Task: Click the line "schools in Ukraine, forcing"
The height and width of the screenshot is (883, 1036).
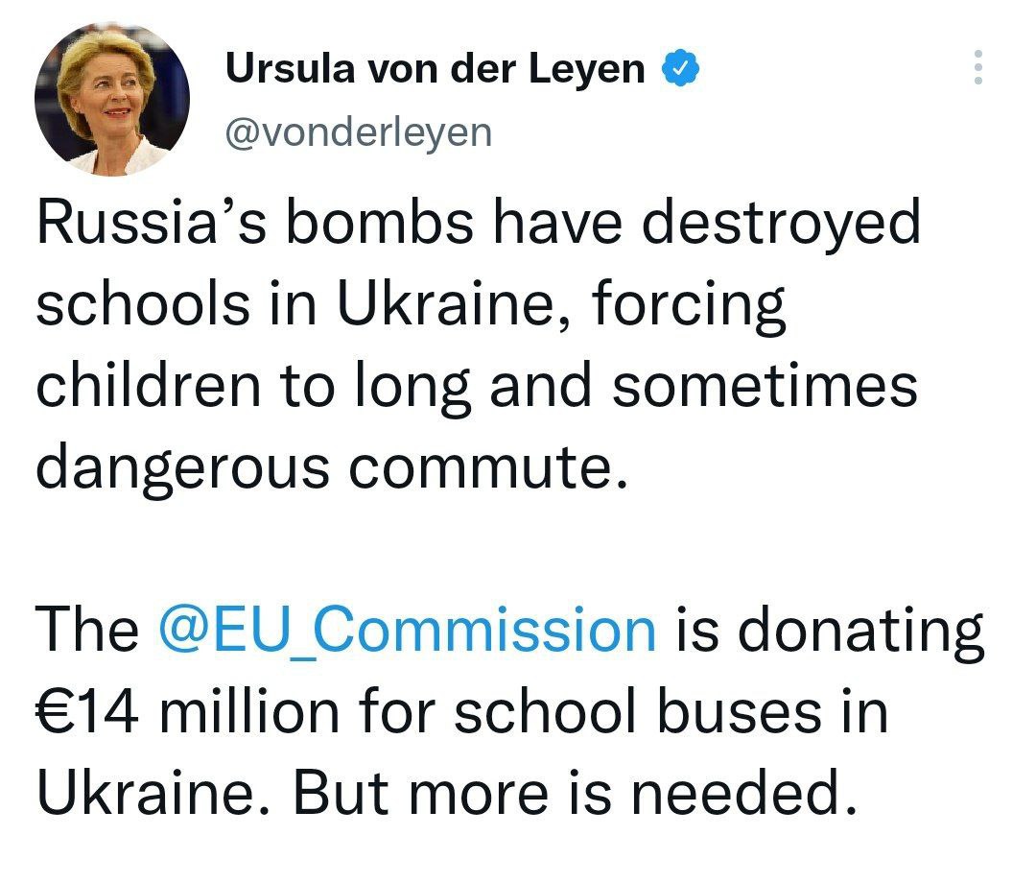Action: point(411,306)
